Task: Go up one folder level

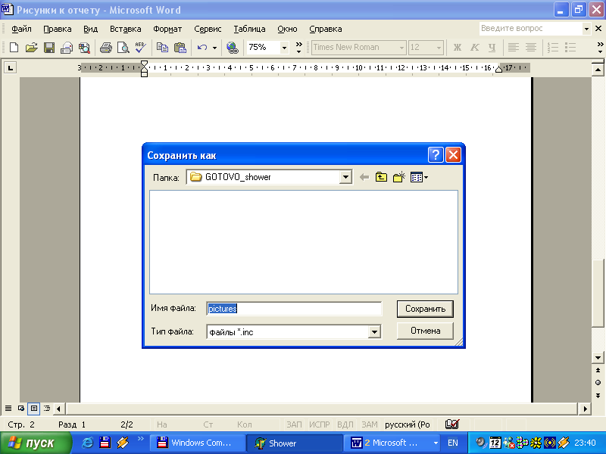Action: pyautogui.click(x=382, y=177)
